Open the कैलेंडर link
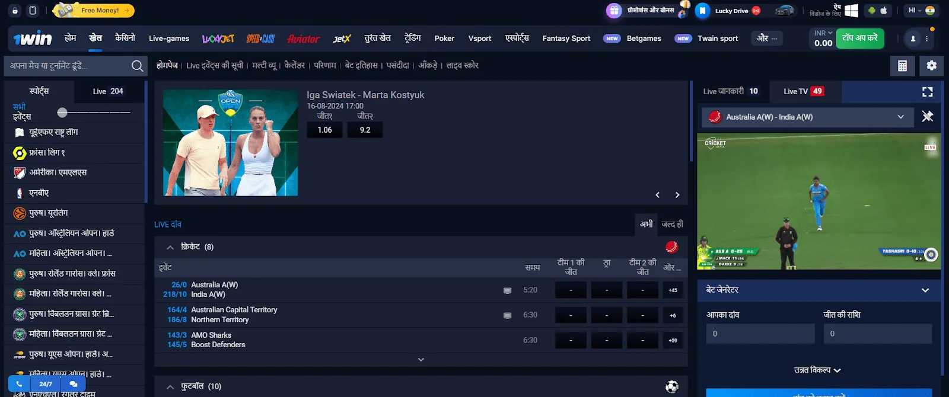Image resolution: width=949 pixels, height=397 pixels. [295, 65]
